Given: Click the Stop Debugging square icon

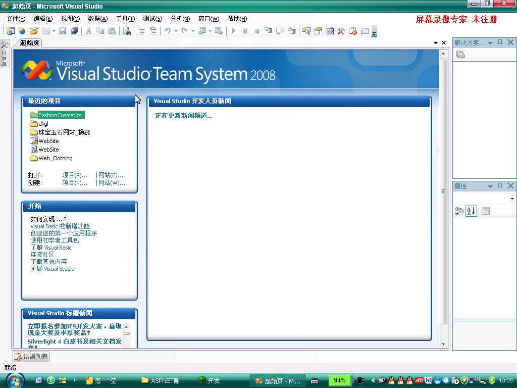Looking at the screenshot, I should [x=256, y=31].
